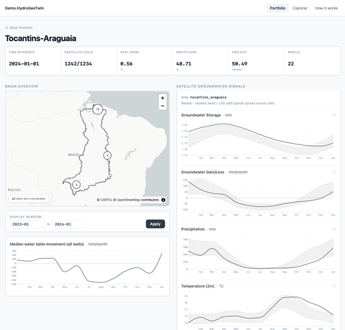
Task: Select the Heat Anom. value 0.56
Action: pos(126,64)
